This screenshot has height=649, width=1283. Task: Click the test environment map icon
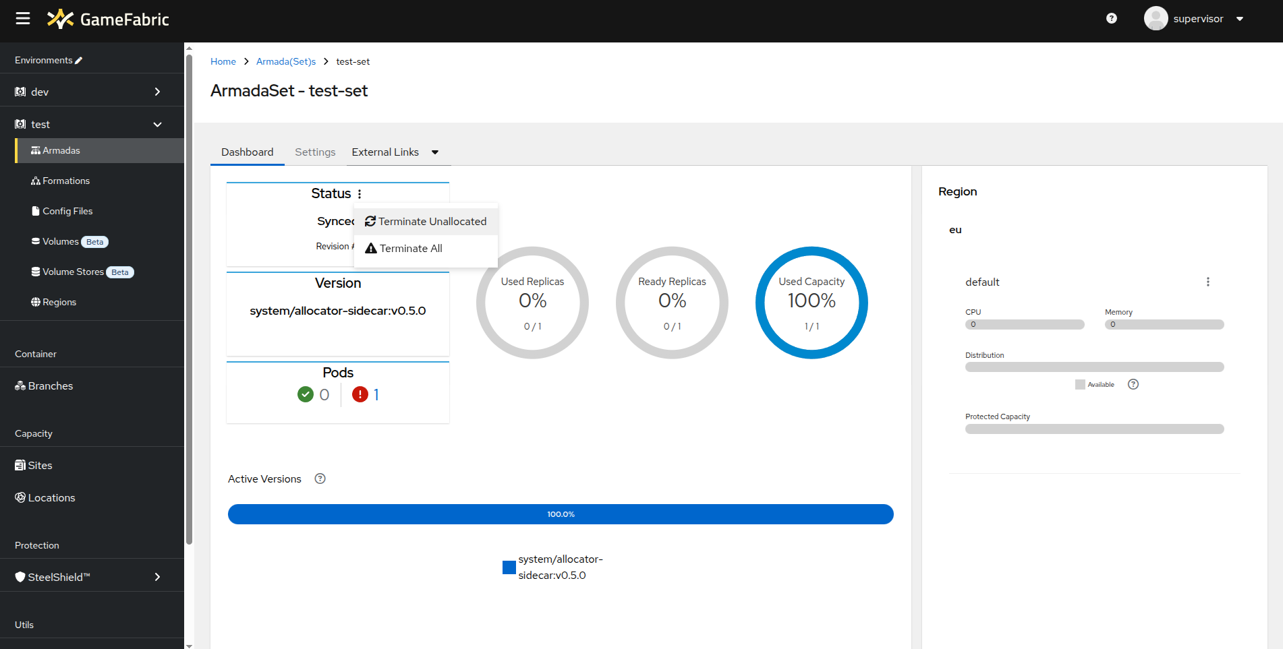(20, 124)
